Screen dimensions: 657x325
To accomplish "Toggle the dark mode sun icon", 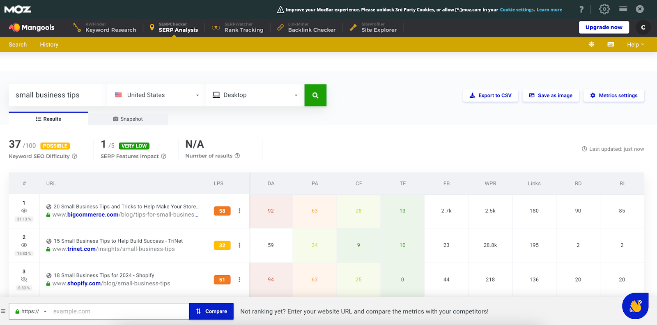I will pyautogui.click(x=592, y=44).
